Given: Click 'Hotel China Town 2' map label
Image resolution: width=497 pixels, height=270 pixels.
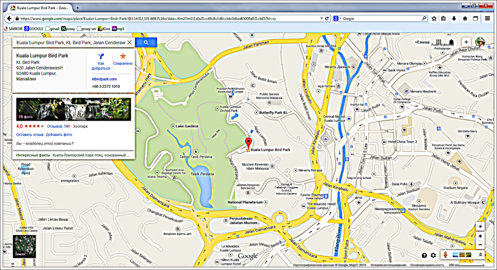Looking at the screenshot, I should coord(402,142).
